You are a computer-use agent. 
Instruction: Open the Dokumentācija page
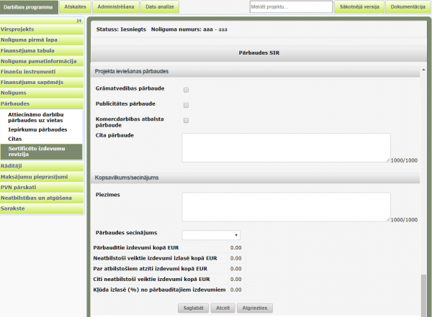click(x=408, y=6)
